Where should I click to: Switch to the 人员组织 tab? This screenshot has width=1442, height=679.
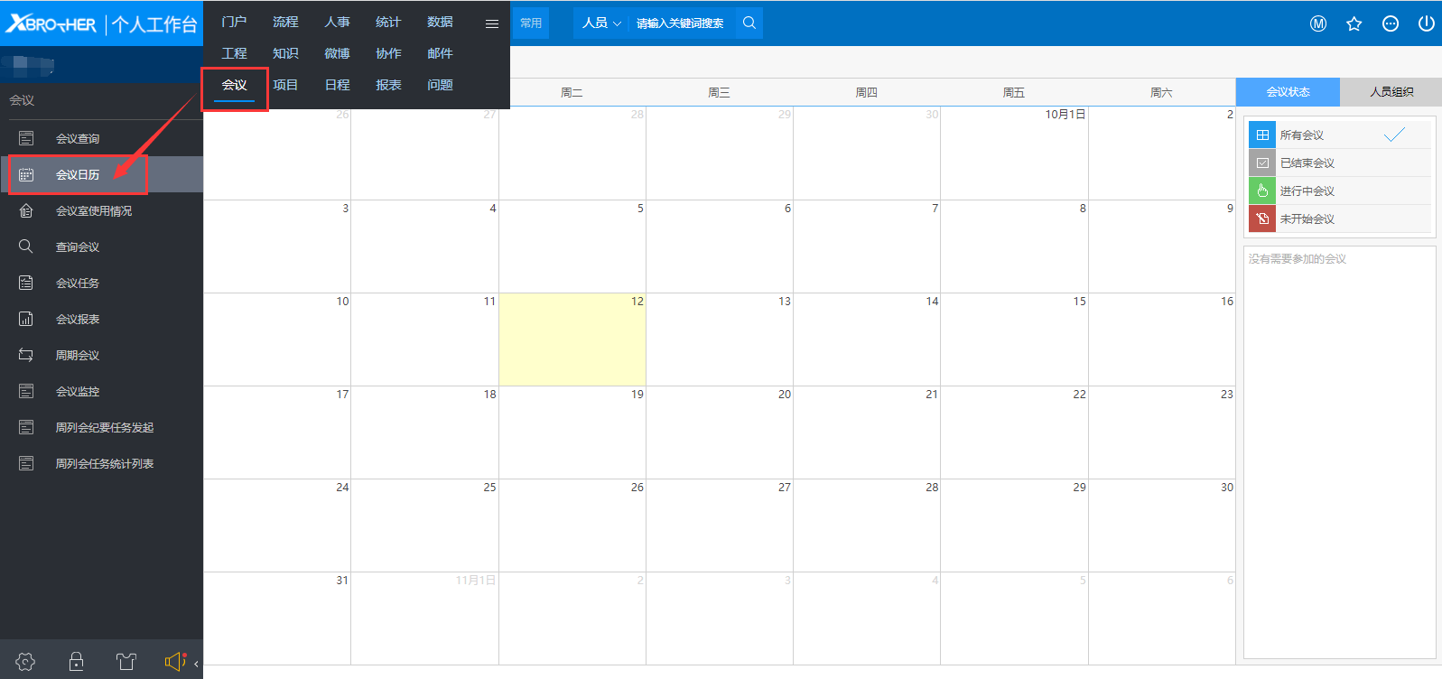coord(1391,92)
